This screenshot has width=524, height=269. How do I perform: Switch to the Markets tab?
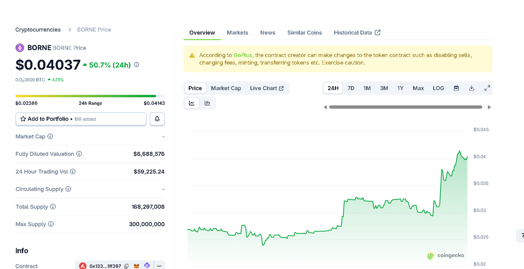click(238, 33)
